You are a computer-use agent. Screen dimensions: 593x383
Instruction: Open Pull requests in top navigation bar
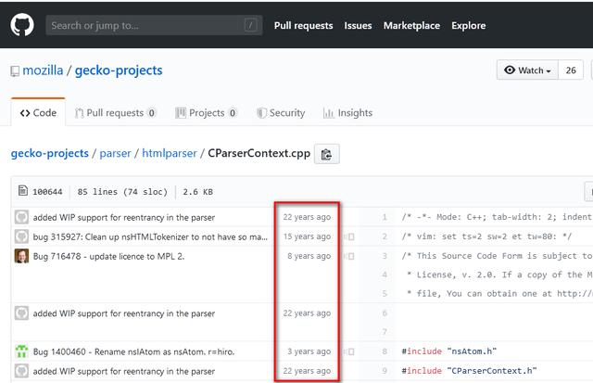(x=303, y=25)
